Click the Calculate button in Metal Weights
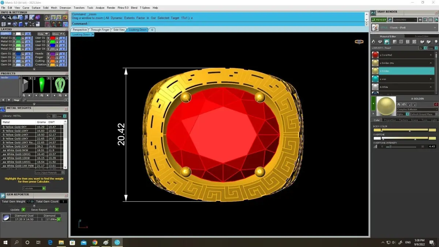 [x=34, y=188]
